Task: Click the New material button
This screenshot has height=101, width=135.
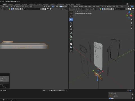Action: tap(59, 91)
